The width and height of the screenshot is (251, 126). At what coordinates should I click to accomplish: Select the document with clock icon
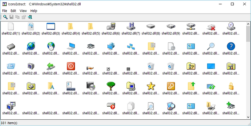click(x=171, y=46)
